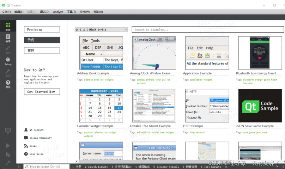Viewport: 285px width, 169px height.
Task: Click the Build hammer icon
Action: [x=8, y=162]
